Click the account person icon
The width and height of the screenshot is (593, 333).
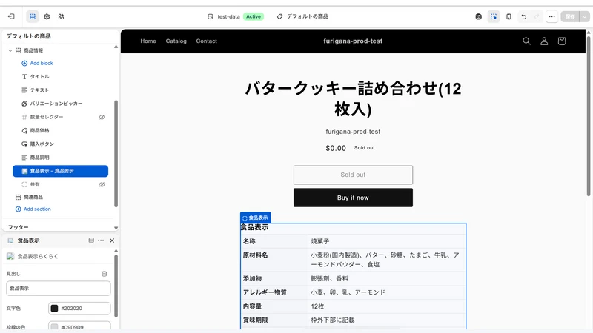coord(544,41)
